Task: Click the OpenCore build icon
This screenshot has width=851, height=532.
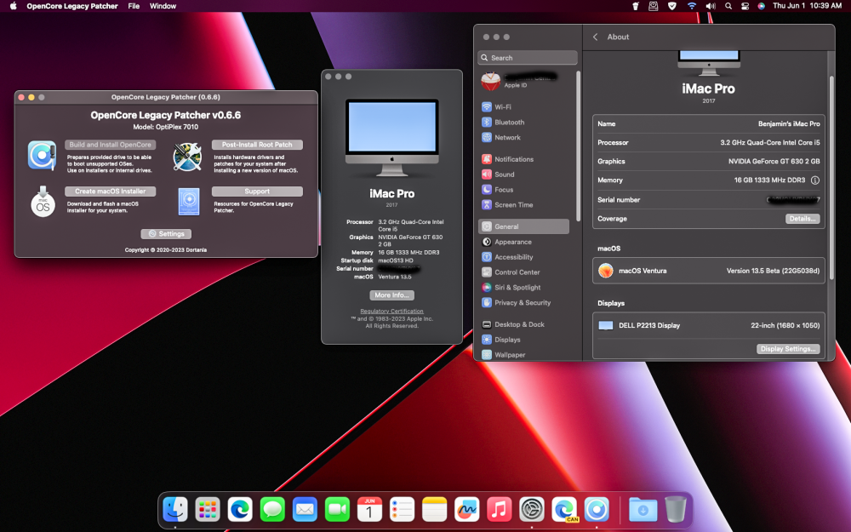Action: [43, 156]
